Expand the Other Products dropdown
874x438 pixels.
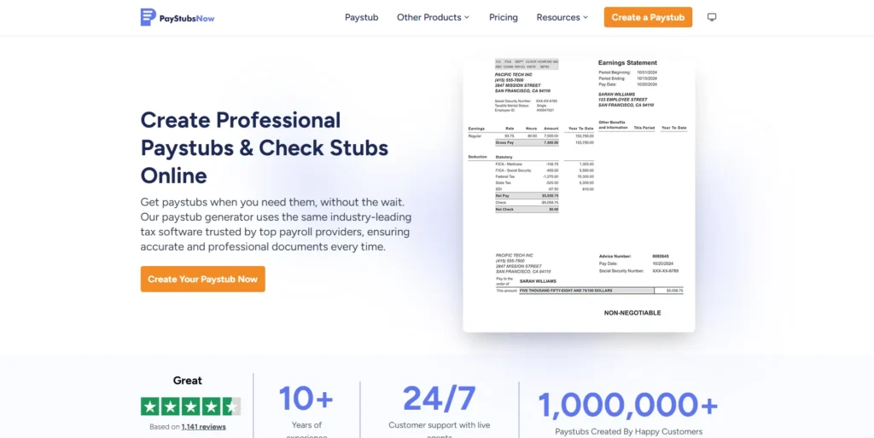tap(433, 17)
